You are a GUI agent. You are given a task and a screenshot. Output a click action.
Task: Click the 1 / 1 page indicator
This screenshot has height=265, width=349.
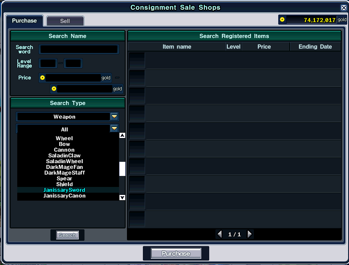pyautogui.click(x=234, y=235)
